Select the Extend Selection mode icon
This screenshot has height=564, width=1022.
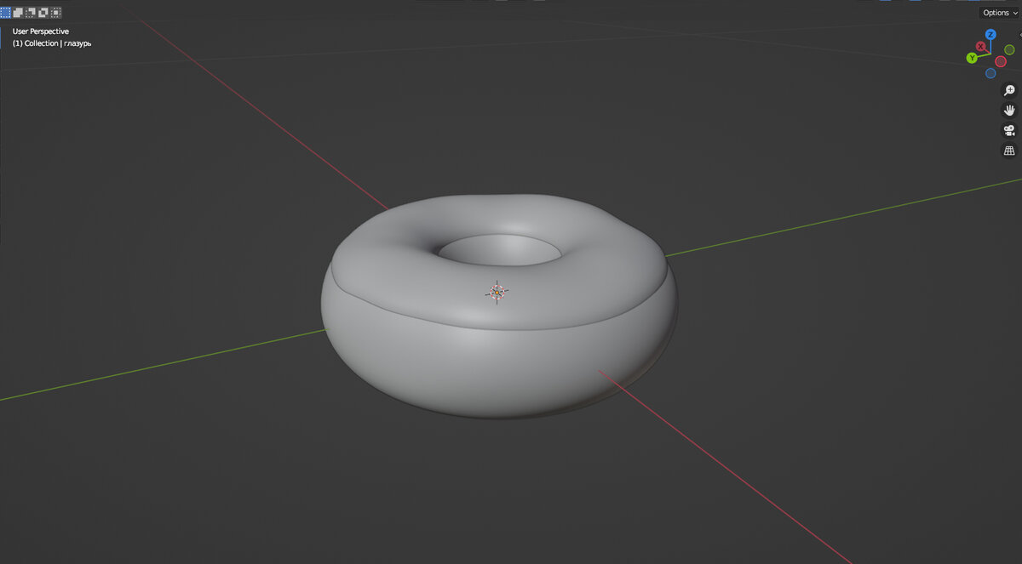pyautogui.click(x=18, y=12)
